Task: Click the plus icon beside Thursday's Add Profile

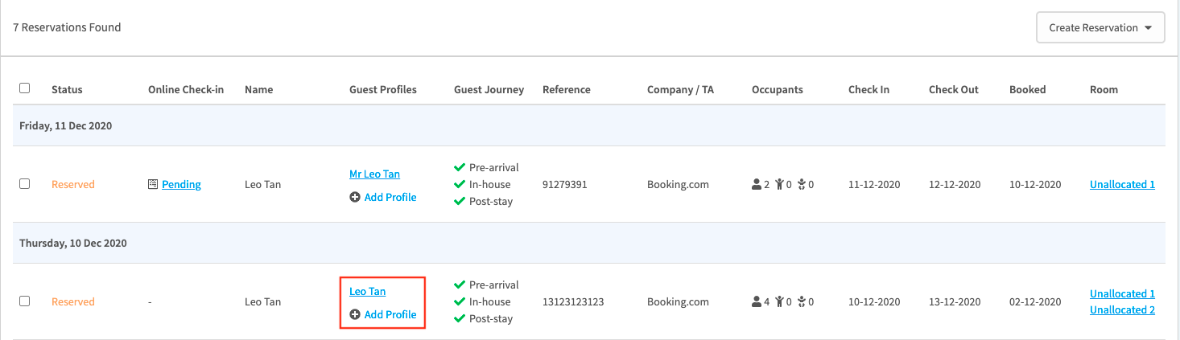Action: pos(355,315)
